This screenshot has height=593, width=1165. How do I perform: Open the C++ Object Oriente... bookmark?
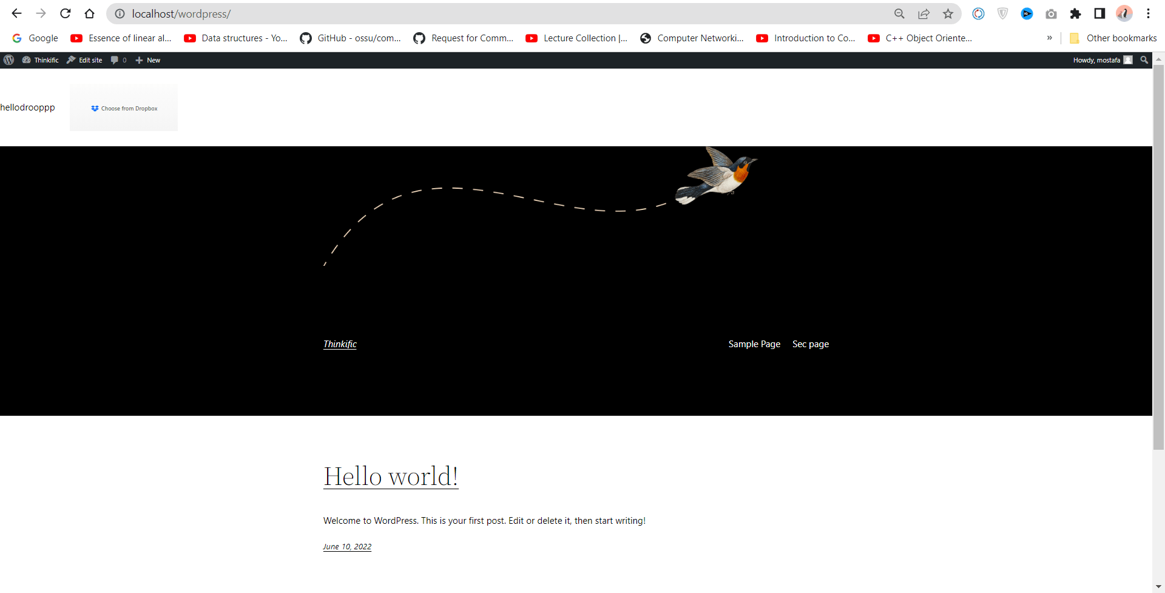(920, 38)
